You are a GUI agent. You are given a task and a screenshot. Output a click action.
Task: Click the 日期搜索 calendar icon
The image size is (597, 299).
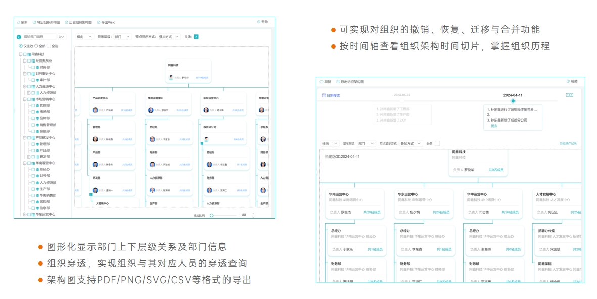coord(324,95)
